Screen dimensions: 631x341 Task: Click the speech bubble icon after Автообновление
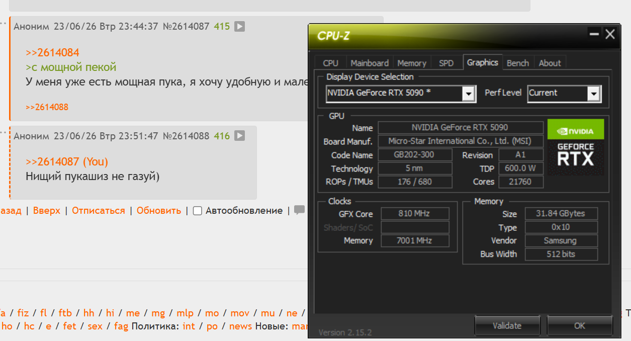[300, 210]
